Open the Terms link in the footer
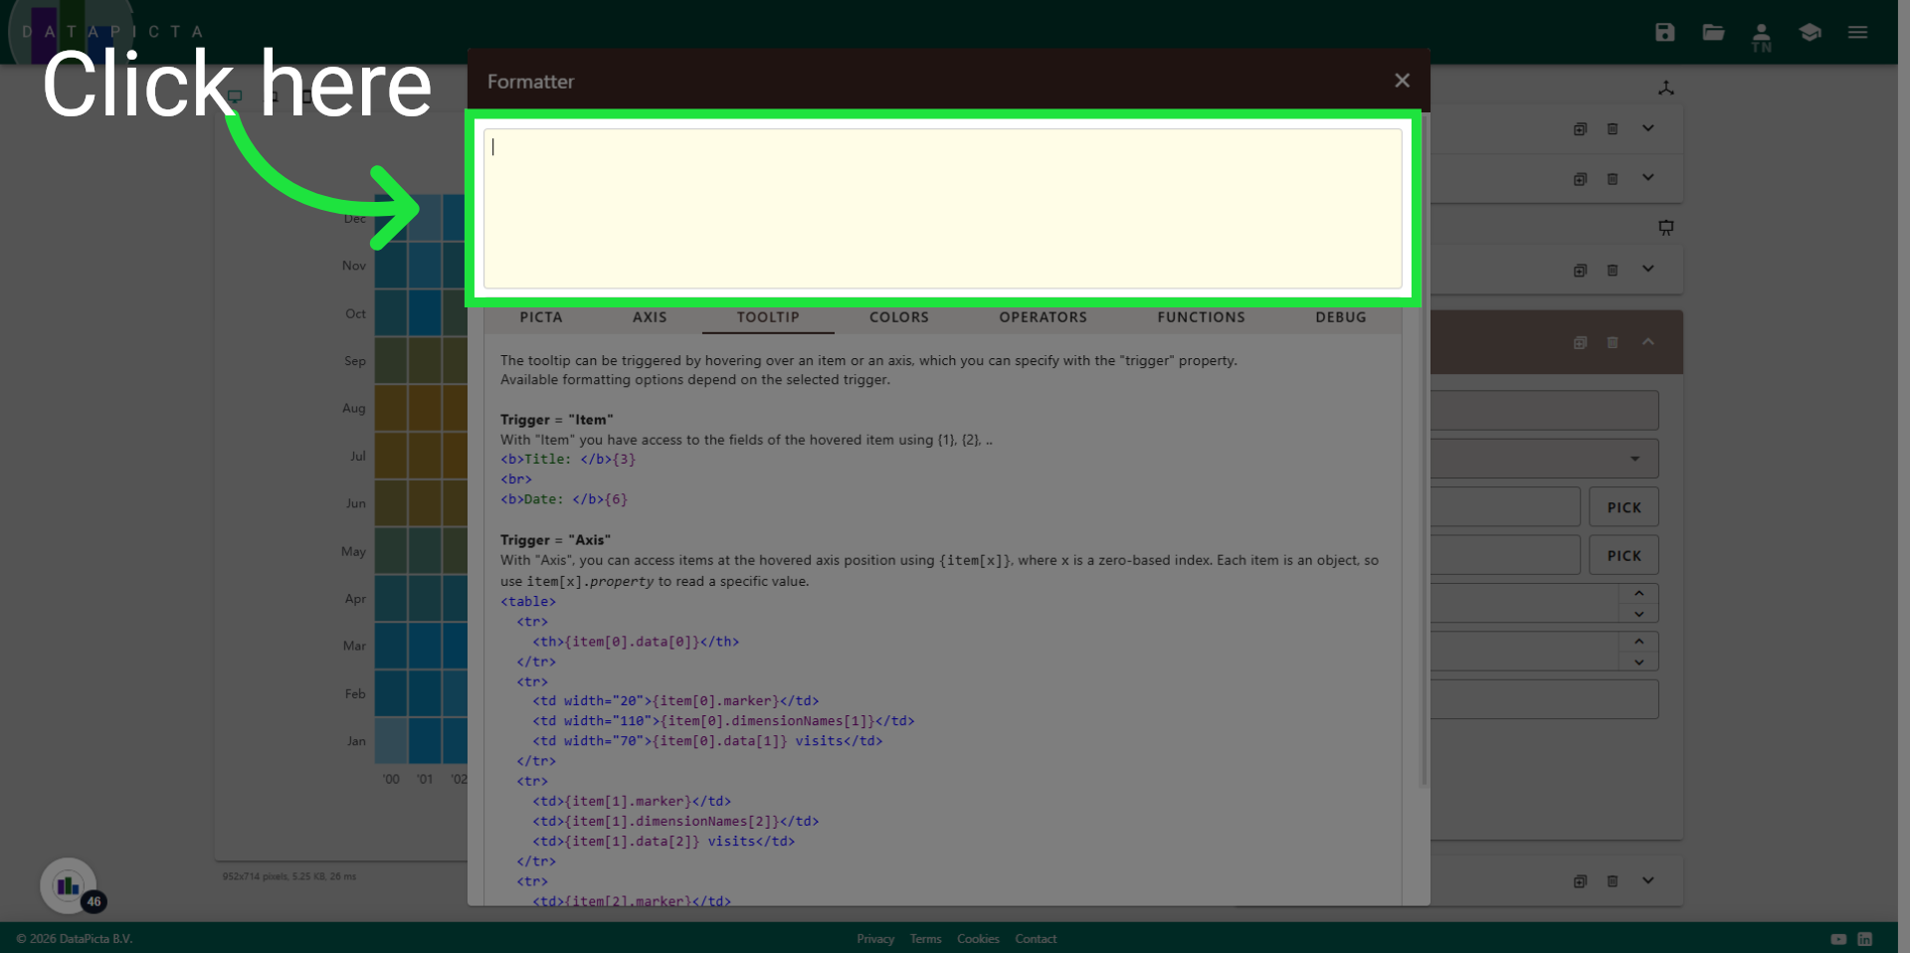 (x=925, y=939)
